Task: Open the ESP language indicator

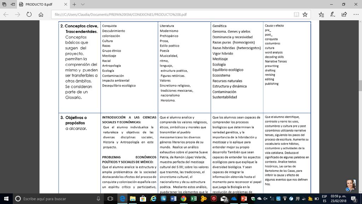Action: (x=325, y=199)
